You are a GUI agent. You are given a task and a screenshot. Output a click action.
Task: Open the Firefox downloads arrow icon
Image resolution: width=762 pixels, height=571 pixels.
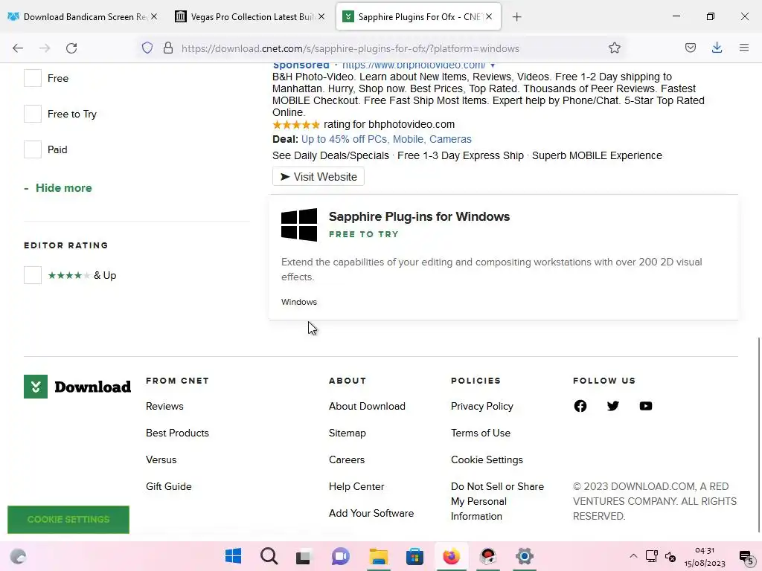[717, 48]
